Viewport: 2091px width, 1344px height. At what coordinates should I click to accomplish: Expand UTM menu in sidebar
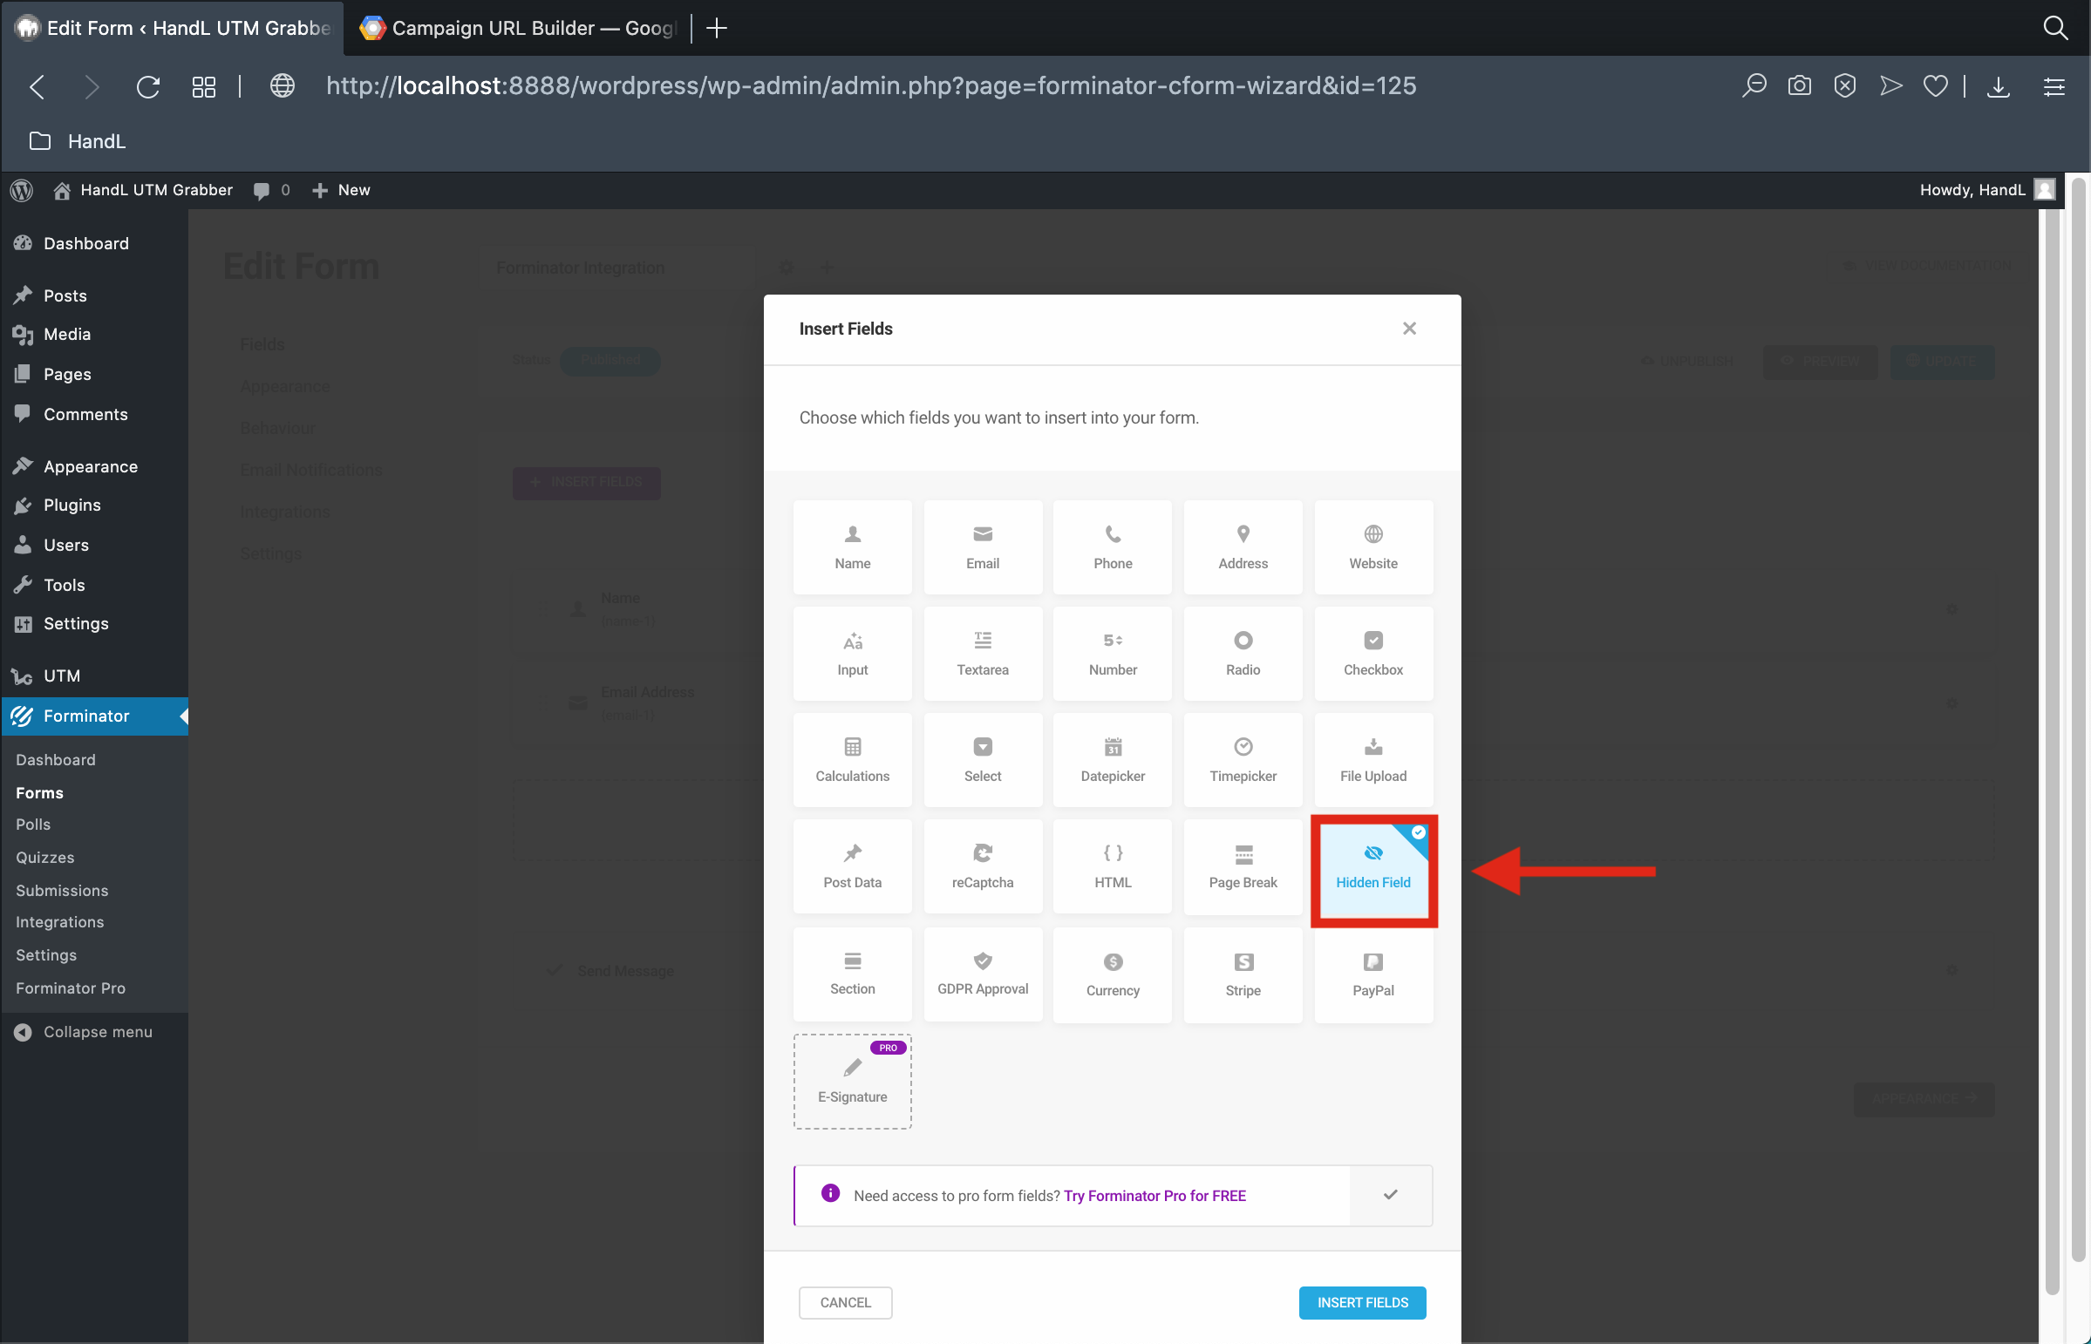[61, 675]
